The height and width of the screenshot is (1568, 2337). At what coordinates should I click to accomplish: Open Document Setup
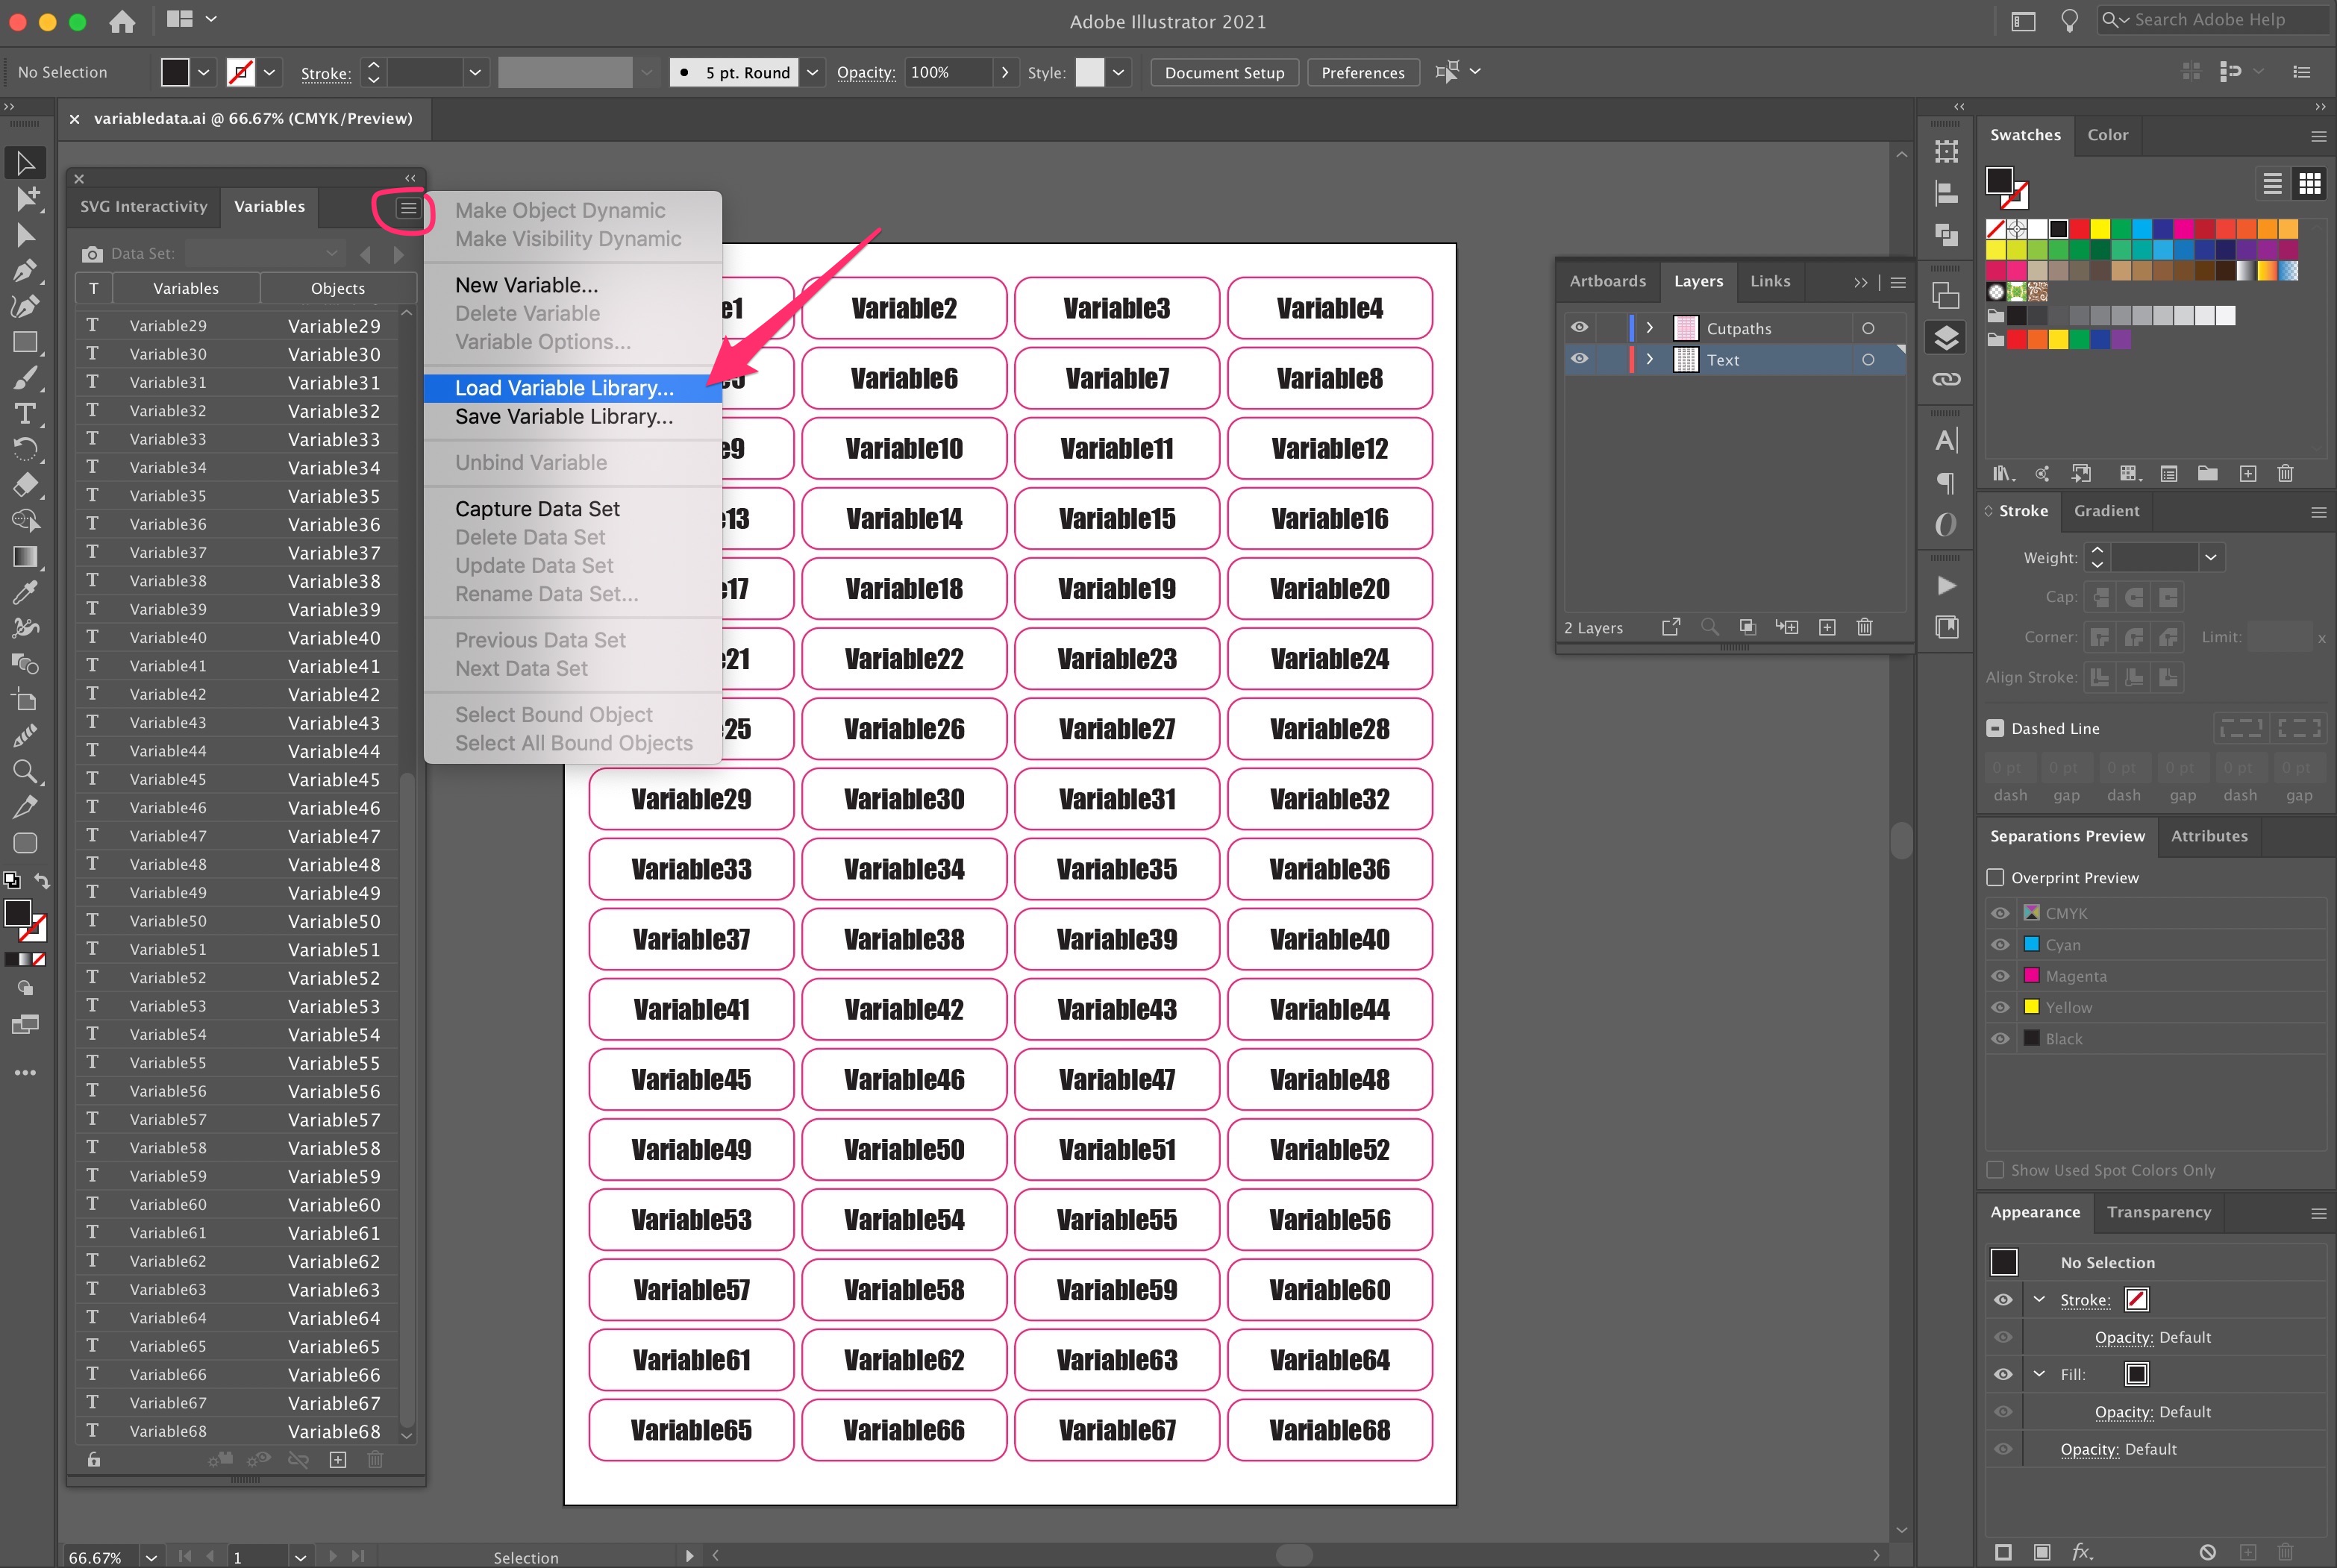1224,72
